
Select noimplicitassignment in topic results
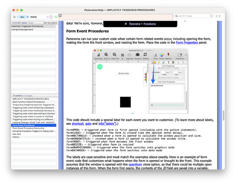pos(22,29)
